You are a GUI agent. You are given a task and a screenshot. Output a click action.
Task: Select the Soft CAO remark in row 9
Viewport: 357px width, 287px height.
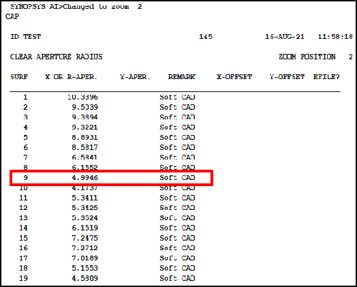[x=177, y=178]
